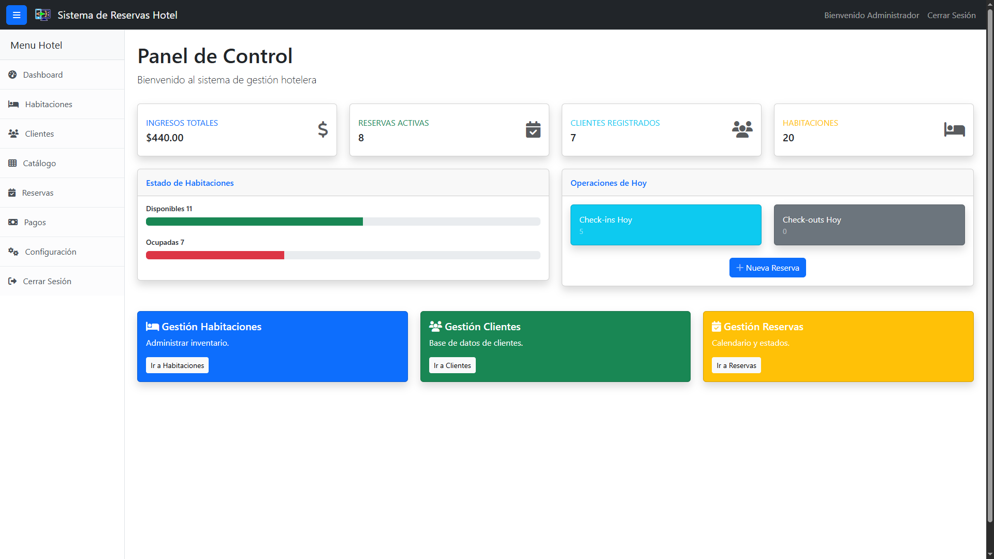Image resolution: width=994 pixels, height=559 pixels.
Task: Click the dollar sign income icon
Action: [323, 129]
